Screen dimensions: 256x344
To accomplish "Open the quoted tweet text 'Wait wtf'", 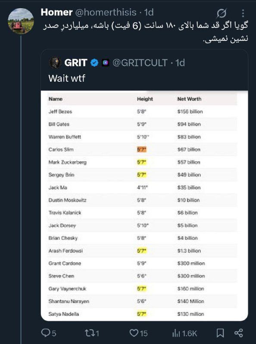I will pyautogui.click(x=67, y=78).
